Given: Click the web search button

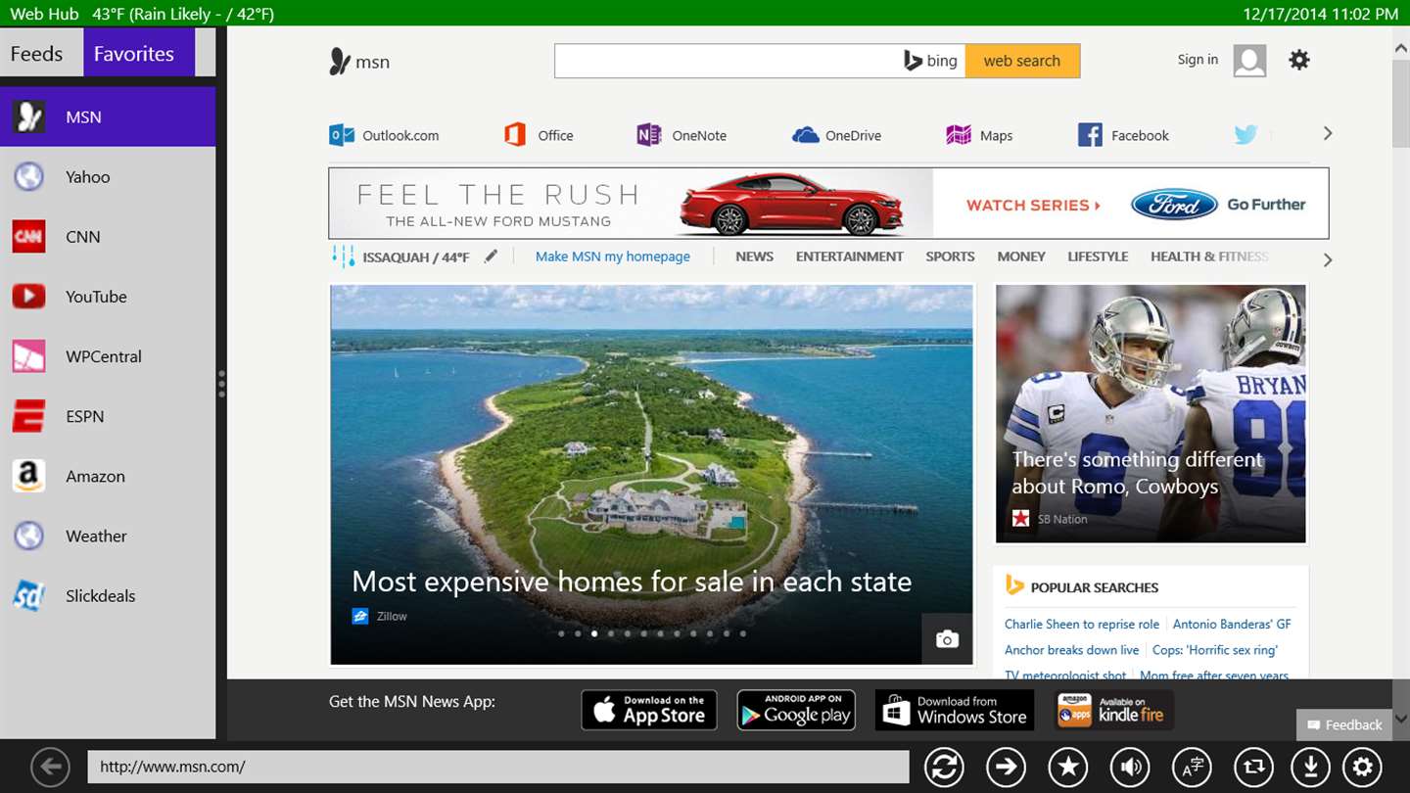Looking at the screenshot, I should point(1022,61).
